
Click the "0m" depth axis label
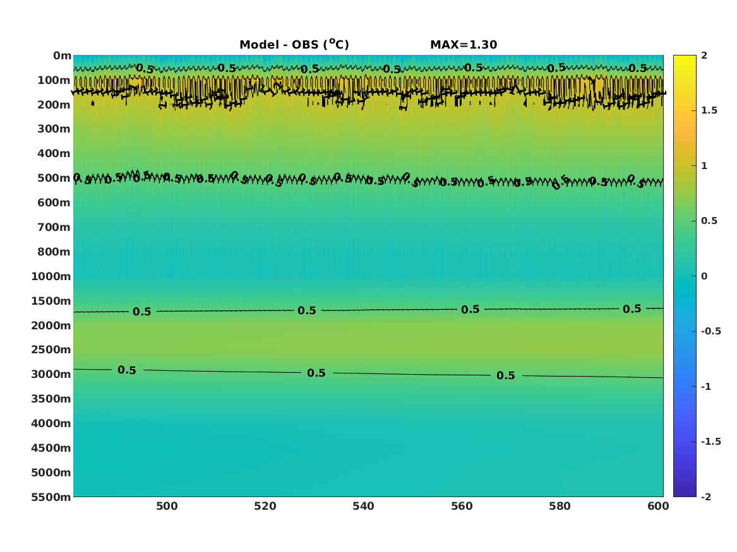[62, 56]
